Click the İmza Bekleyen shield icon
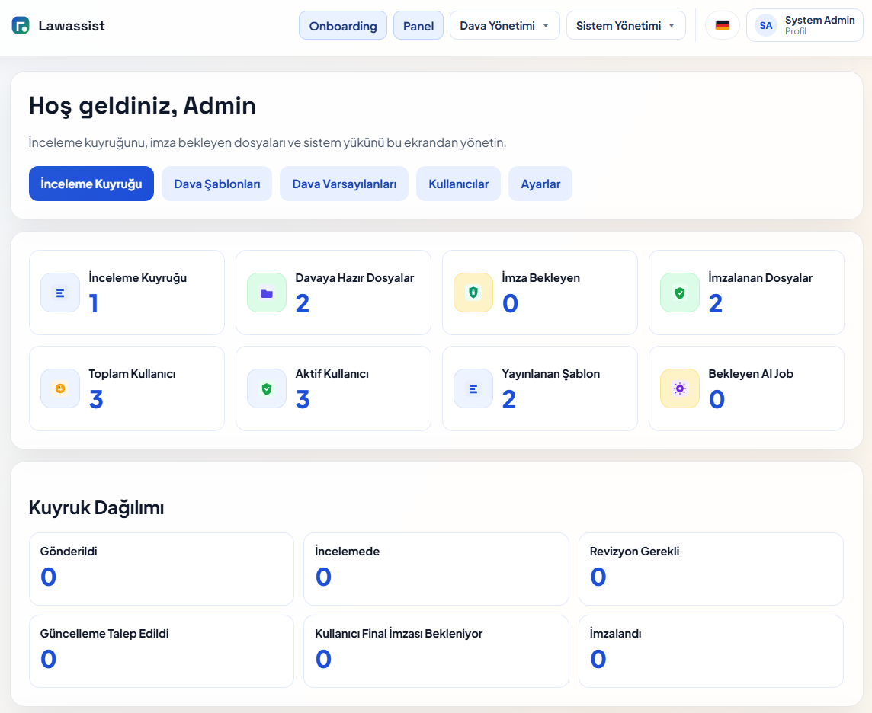The height and width of the screenshot is (713, 872). coord(473,292)
